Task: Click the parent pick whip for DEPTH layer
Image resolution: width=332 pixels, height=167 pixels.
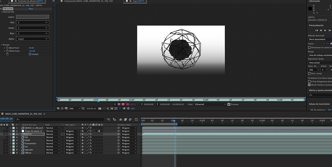Action: (119, 134)
